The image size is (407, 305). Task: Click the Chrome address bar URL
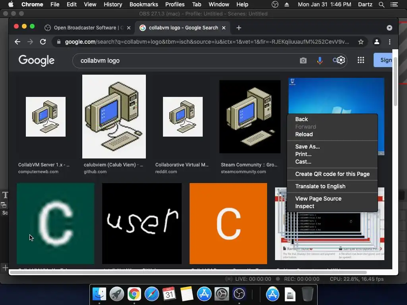[207, 42]
